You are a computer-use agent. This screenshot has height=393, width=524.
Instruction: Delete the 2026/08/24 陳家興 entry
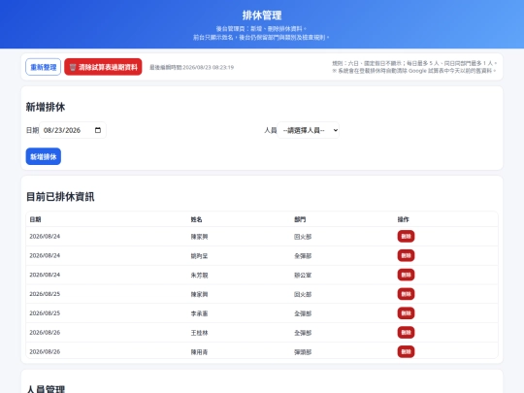(406, 236)
